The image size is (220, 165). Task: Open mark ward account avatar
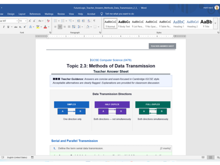click(217, 7)
